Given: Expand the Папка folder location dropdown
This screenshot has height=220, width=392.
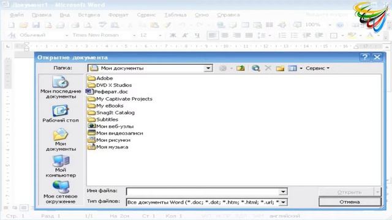Looking at the screenshot, I should 208,68.
